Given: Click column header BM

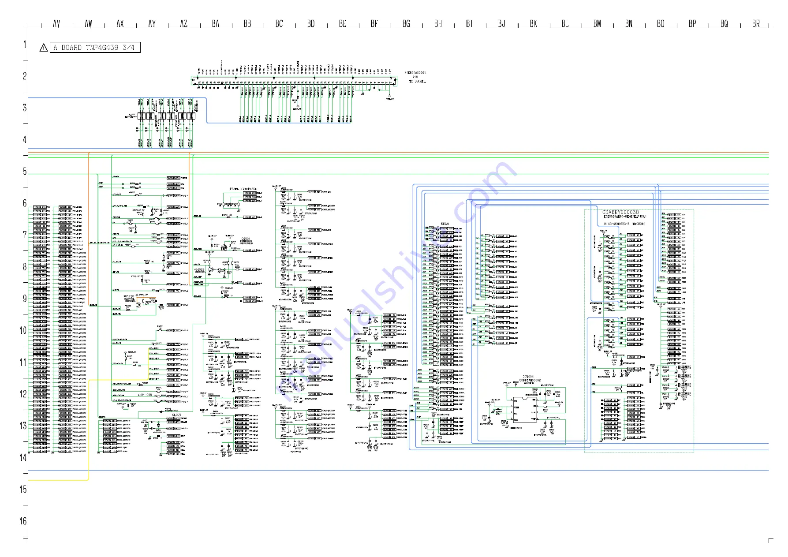Looking at the screenshot, I should 597,24.
